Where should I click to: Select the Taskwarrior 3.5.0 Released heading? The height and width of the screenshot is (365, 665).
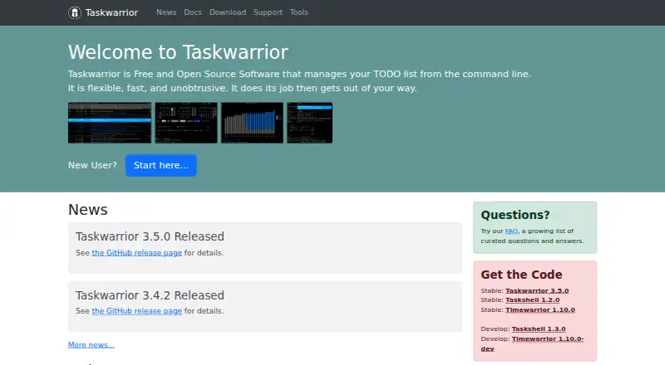coord(150,236)
